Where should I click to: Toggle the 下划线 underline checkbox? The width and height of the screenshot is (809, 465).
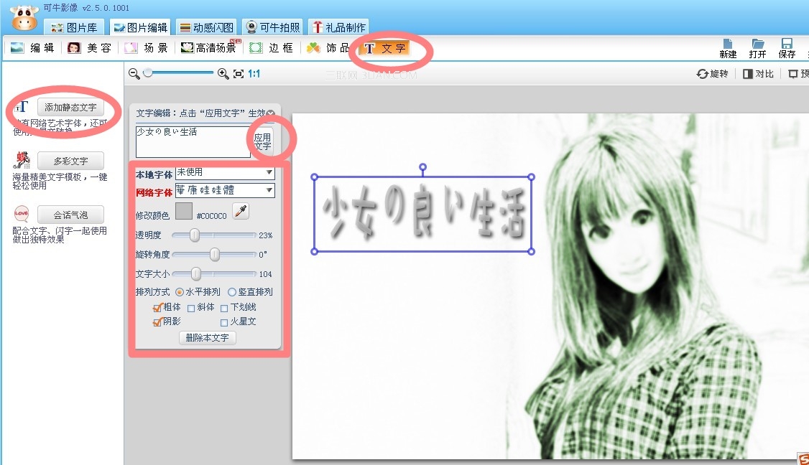pyautogui.click(x=224, y=309)
